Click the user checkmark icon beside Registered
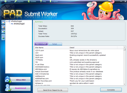This screenshot has height=93, width=127. pos(8,88)
